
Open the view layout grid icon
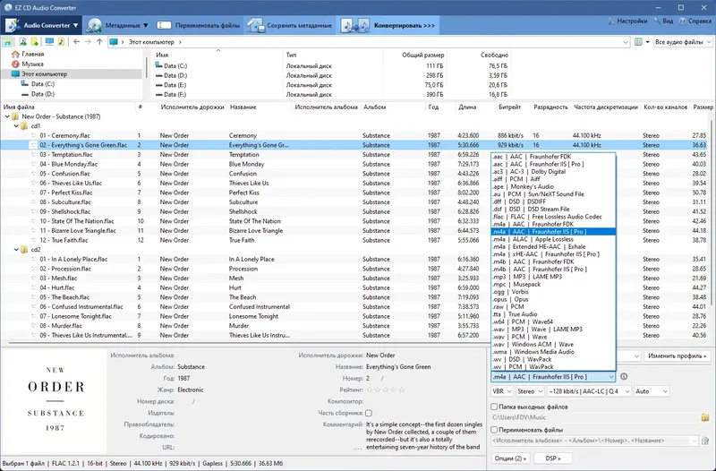(638, 42)
